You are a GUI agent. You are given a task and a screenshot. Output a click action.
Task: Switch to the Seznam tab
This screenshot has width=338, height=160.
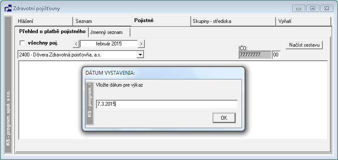(102, 21)
